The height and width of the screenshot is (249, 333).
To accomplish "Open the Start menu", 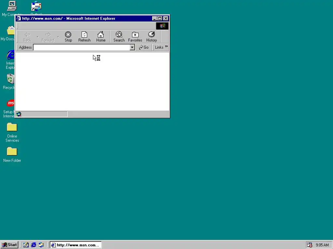I will 9,245.
